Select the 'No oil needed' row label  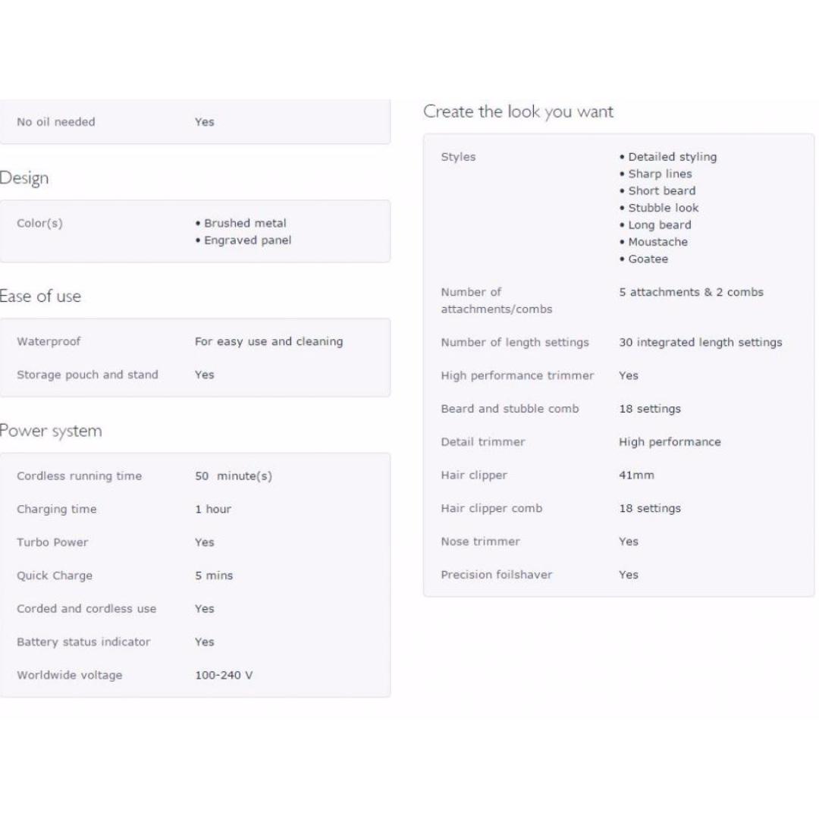click(x=56, y=121)
